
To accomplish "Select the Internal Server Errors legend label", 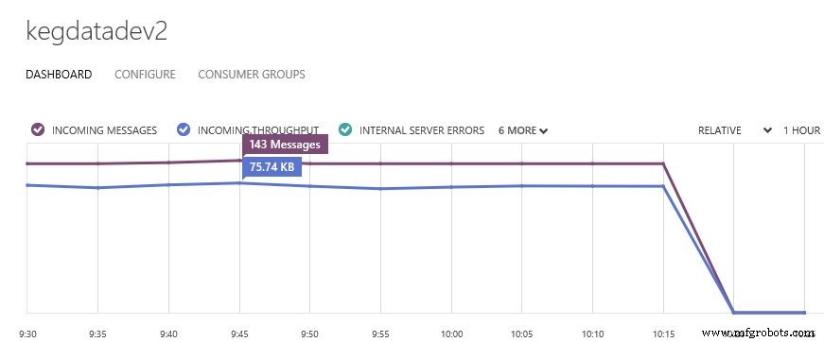I will click(421, 130).
